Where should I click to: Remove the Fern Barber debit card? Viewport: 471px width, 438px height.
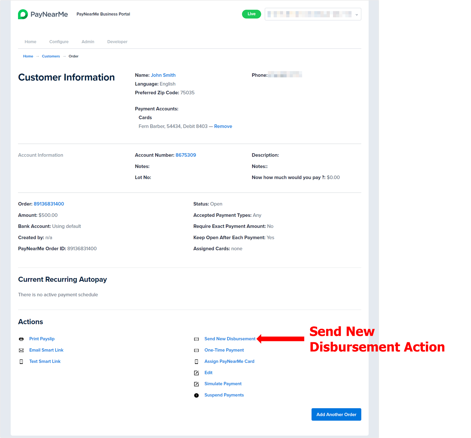click(223, 126)
